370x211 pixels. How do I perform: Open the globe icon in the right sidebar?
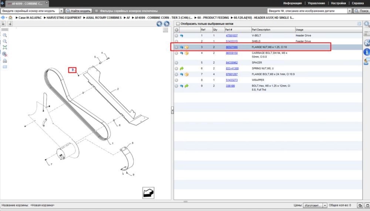coord(367,42)
